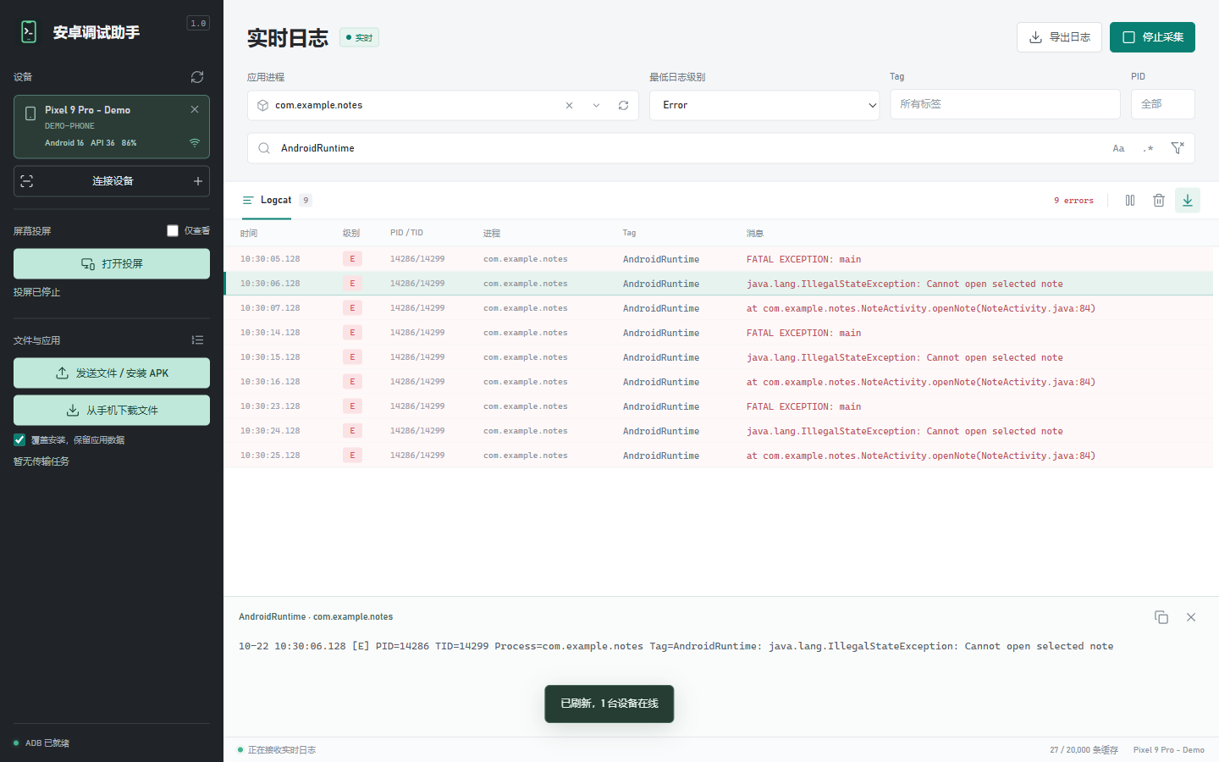Viewport: 1219px width, 762px height.
Task: Disconnect the Pixel 9 Pro device
Action: [195, 109]
